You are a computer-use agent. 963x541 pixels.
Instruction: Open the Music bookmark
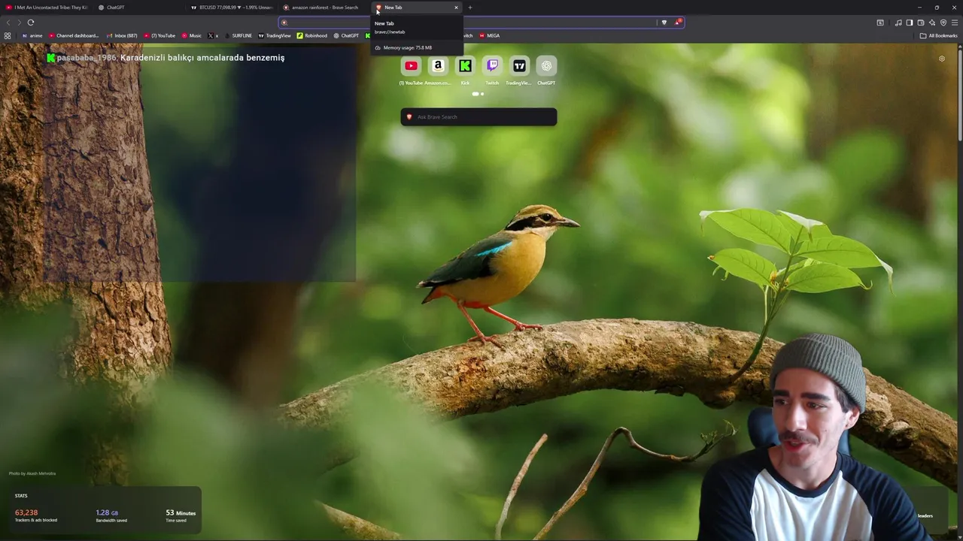click(192, 35)
